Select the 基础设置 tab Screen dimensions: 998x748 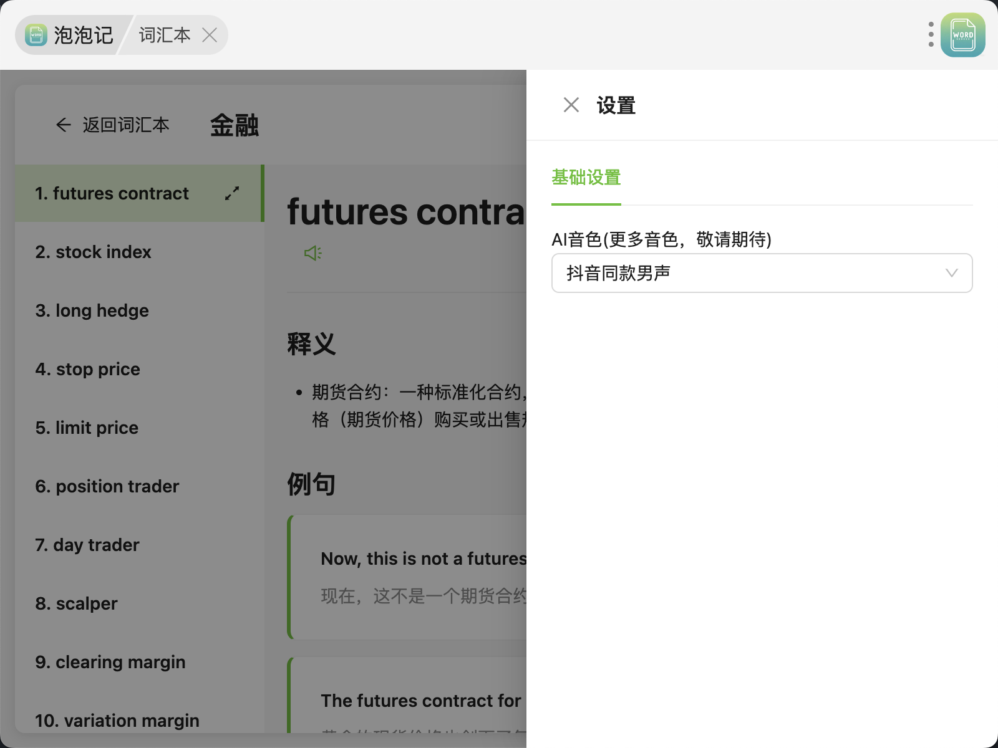point(586,178)
